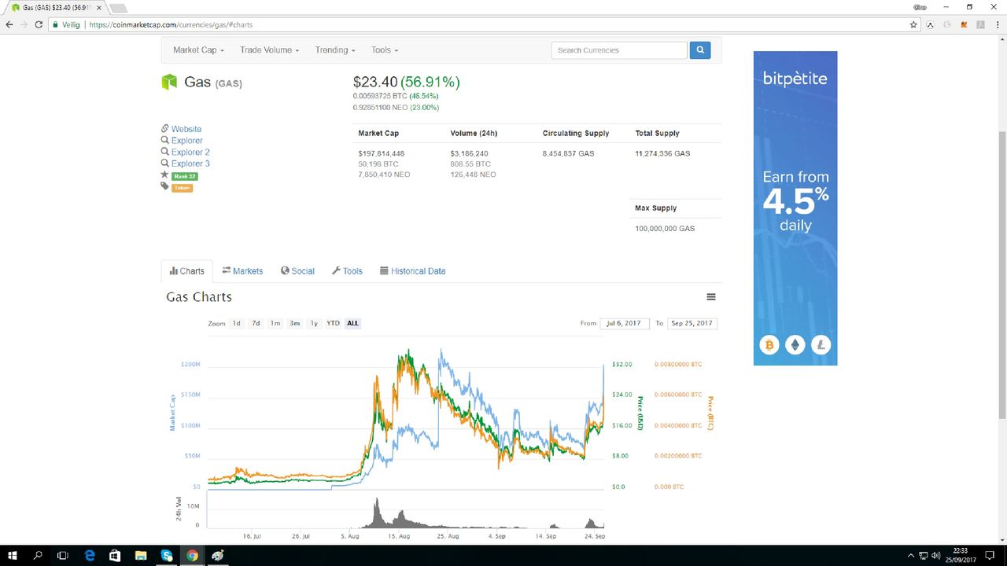Open the Windows Store taskbar icon
Screen dimensions: 1007x566
point(115,555)
